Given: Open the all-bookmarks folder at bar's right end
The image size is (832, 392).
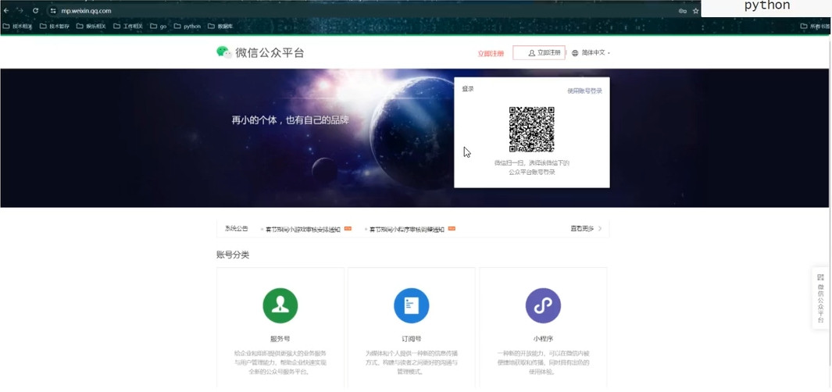Looking at the screenshot, I should pos(816,26).
